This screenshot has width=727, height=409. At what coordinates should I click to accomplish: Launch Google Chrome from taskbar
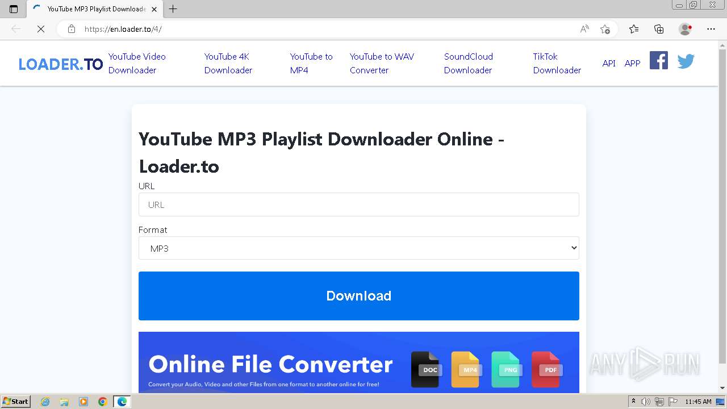pos(103,402)
